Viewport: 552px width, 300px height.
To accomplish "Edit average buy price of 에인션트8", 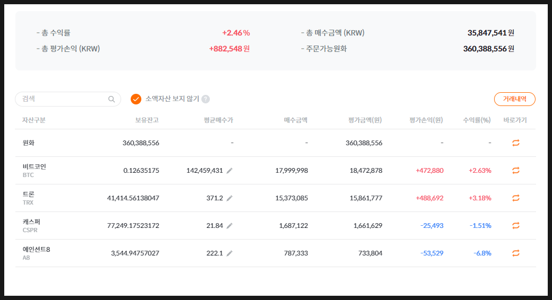I will click(x=230, y=253).
